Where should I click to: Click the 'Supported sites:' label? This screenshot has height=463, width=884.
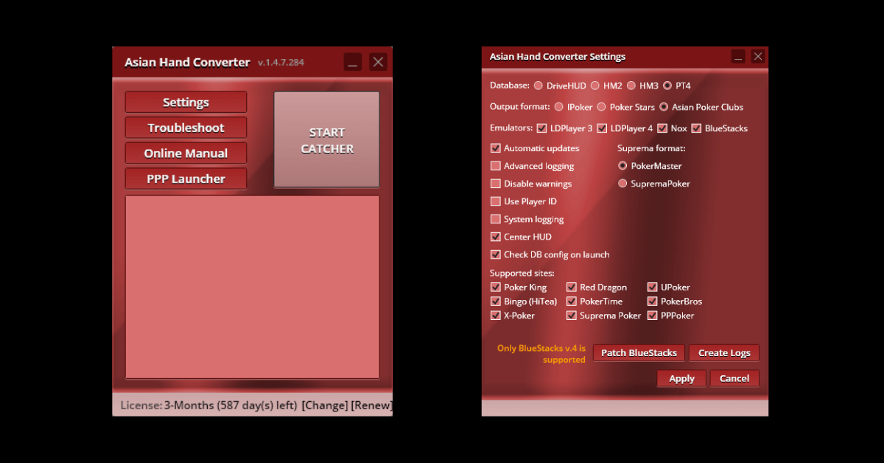(x=522, y=274)
